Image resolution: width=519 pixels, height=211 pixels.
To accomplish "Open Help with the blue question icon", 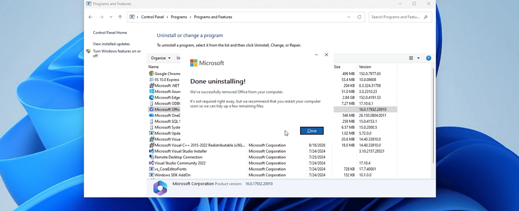I will coord(429,58).
